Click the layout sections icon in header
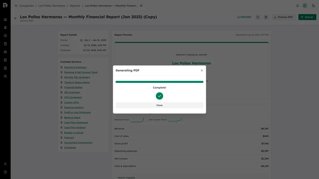 click(266, 17)
